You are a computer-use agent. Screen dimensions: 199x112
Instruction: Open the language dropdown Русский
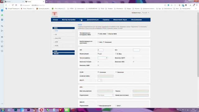point(145,13)
